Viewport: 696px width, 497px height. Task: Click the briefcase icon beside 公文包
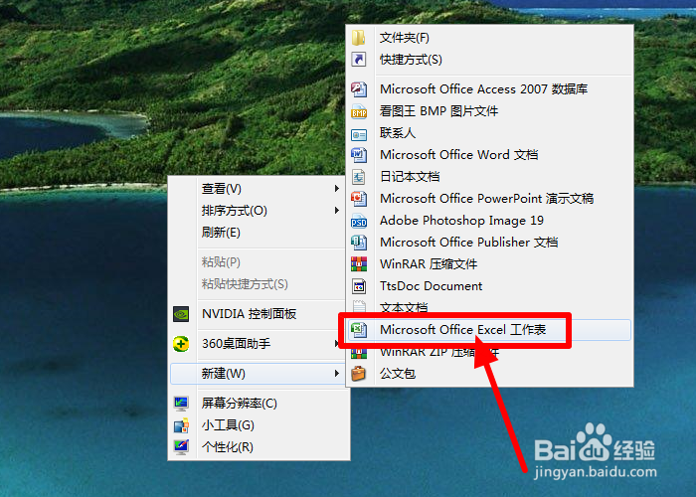(359, 373)
